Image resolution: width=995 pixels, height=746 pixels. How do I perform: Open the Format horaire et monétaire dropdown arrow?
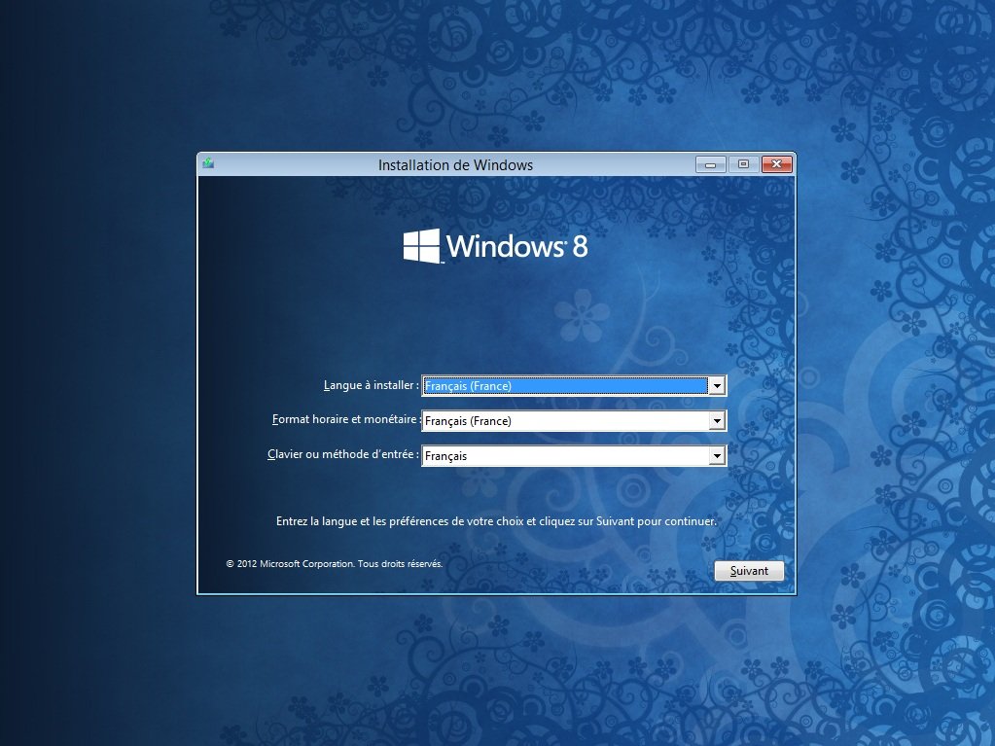pos(717,421)
